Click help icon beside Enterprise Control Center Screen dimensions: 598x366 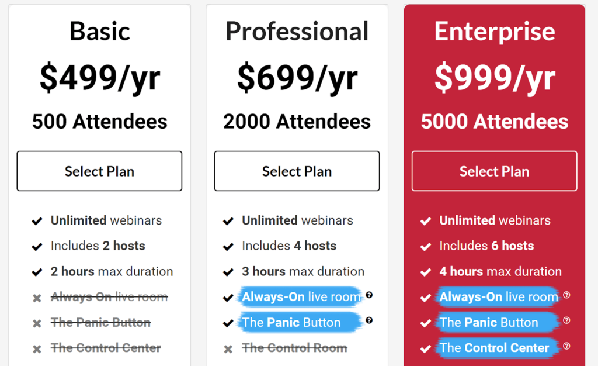[566, 346]
